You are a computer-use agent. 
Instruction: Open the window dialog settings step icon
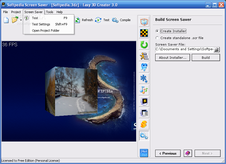tap(144, 113)
